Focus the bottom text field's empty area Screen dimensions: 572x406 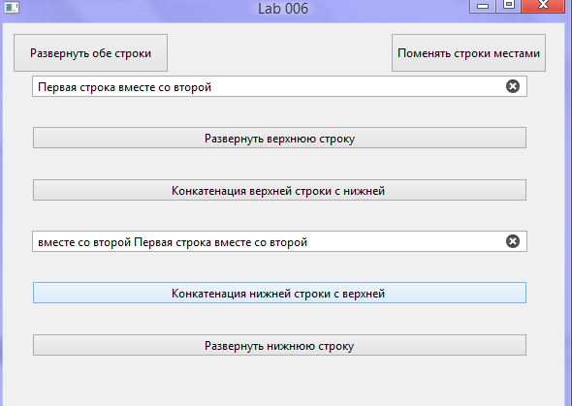(405, 241)
